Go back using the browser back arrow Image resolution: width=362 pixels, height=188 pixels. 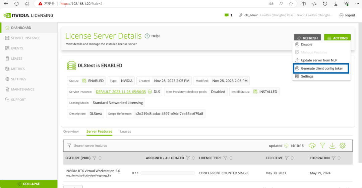point(6,4)
